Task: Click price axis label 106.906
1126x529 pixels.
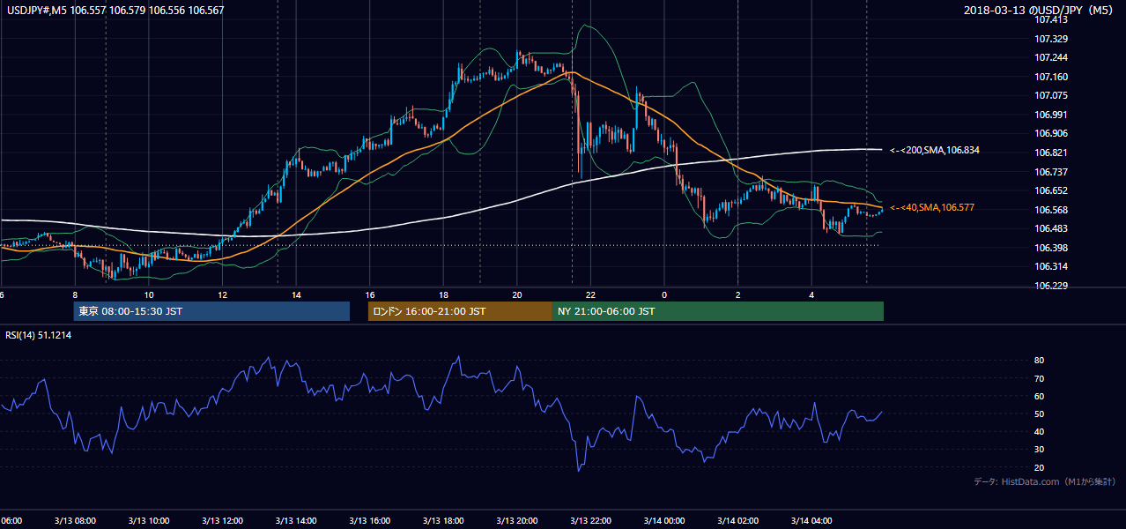Action: pos(1050,133)
